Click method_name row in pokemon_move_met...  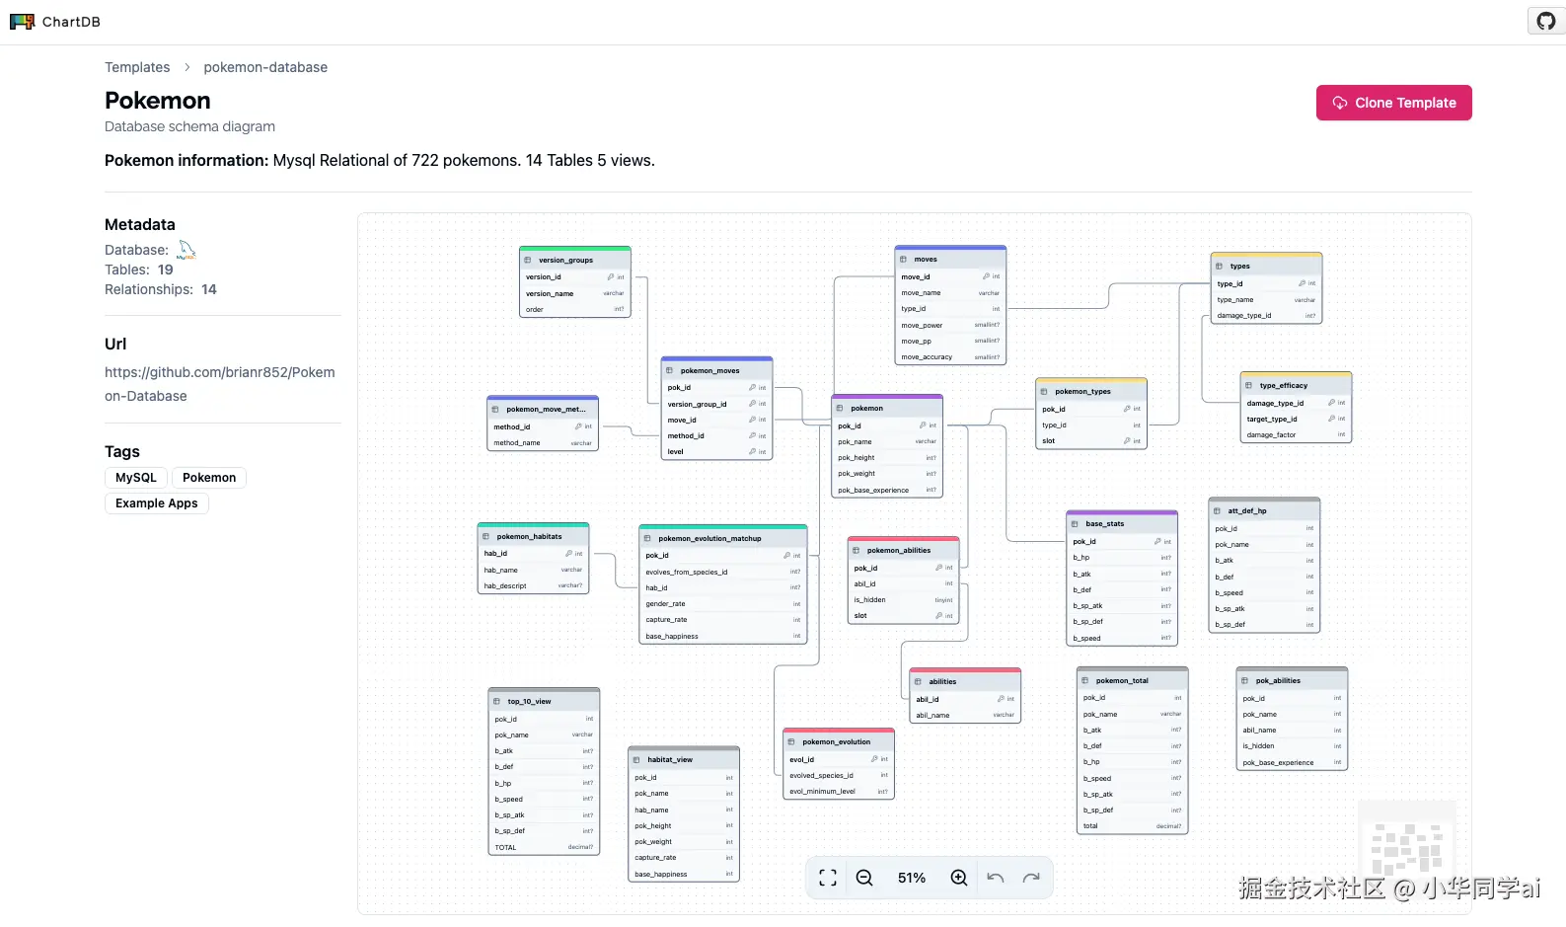(x=543, y=442)
